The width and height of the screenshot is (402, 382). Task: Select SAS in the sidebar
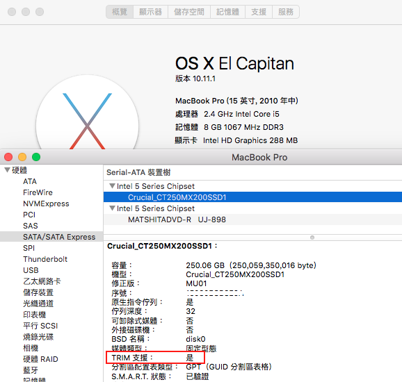coord(30,226)
